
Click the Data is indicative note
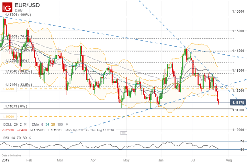coord(11,156)
